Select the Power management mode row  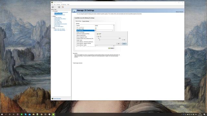85,37
